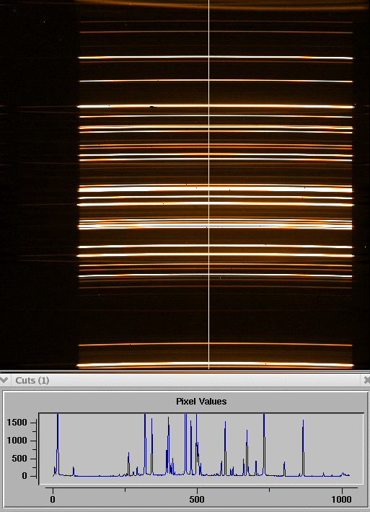This screenshot has width=370, height=512.
Task: Click the 500 label on the plot x-axis
Action: [x=197, y=499]
